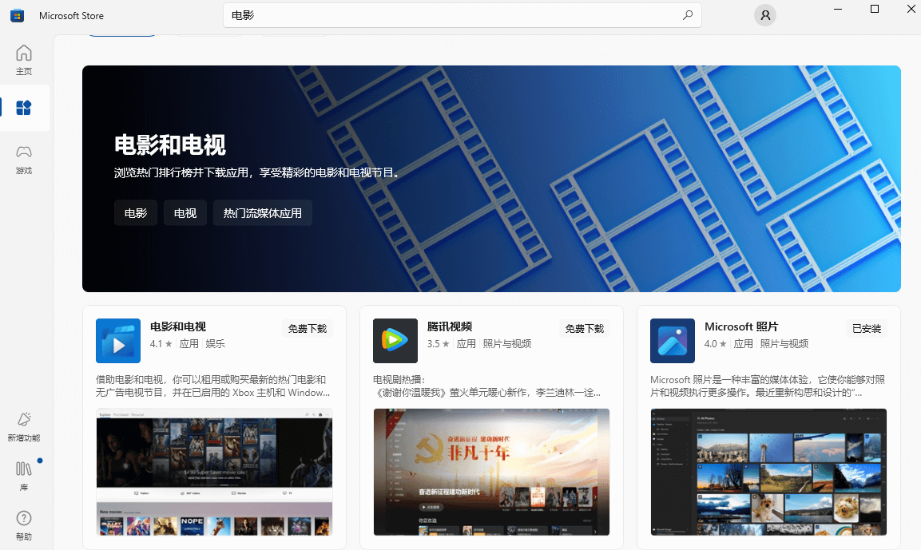Screen dimensions: 921x550
Task: Click 免费下载 for 电影和电视 app
Action: pos(307,328)
